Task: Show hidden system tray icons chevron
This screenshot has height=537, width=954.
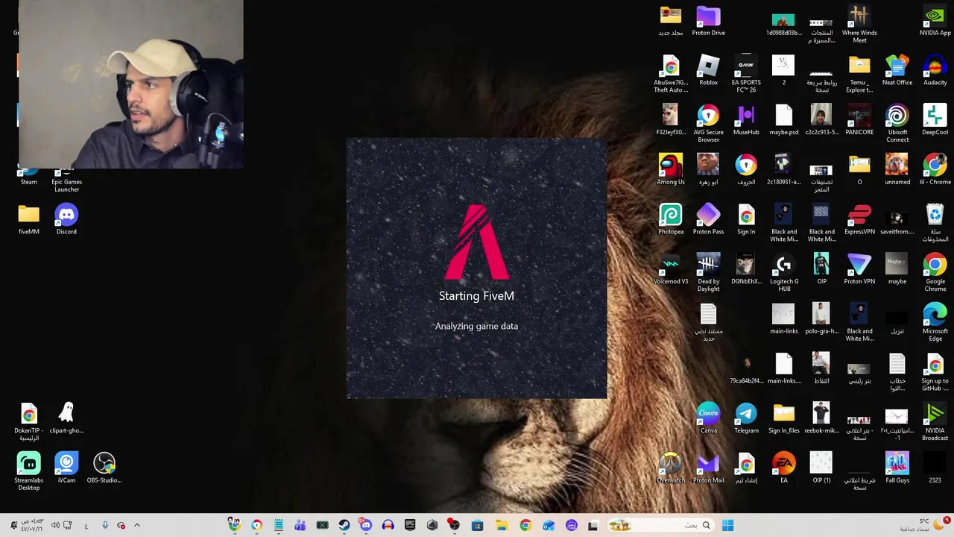Action: click(x=136, y=525)
